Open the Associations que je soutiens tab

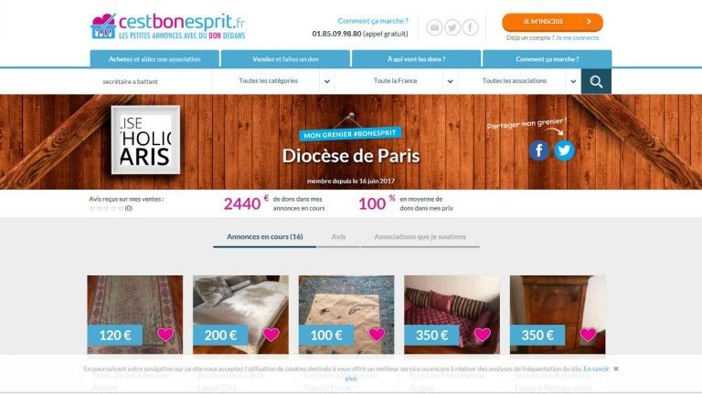point(420,237)
